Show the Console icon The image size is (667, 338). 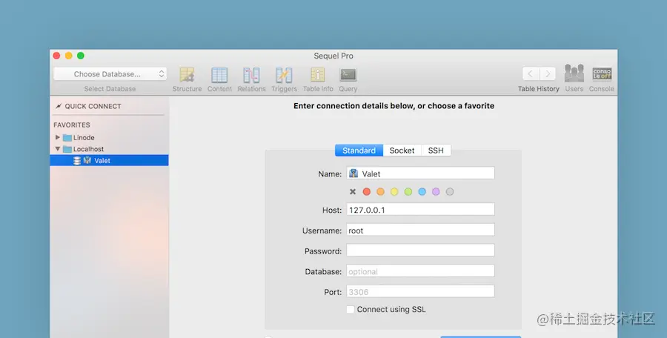(x=602, y=73)
